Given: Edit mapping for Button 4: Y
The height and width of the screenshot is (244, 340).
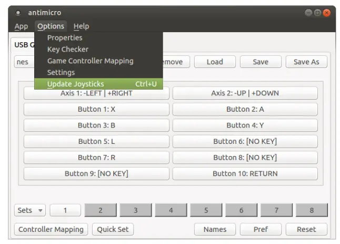Looking at the screenshot, I should click(245, 125).
